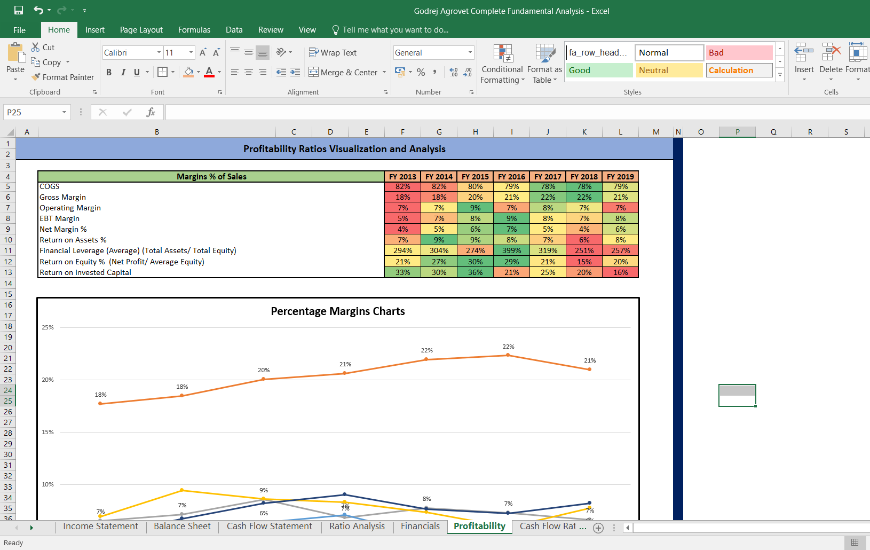Activate the Format Painter brush
The width and height of the screenshot is (870, 550).
(x=36, y=77)
